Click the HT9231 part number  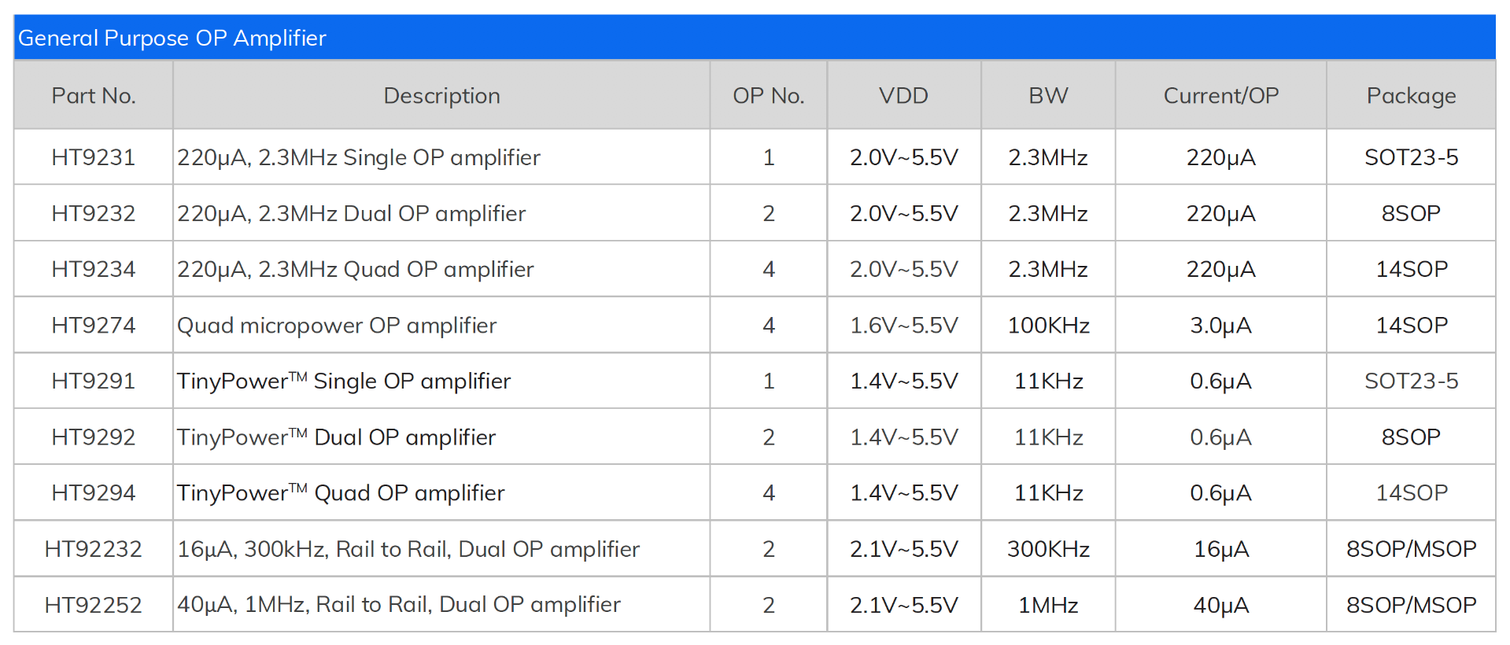click(x=93, y=157)
